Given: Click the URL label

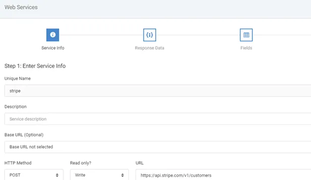Looking at the screenshot, I should tap(139, 163).
